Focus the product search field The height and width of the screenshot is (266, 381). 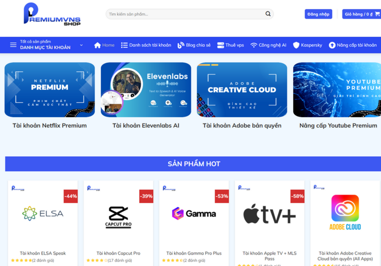click(190, 14)
